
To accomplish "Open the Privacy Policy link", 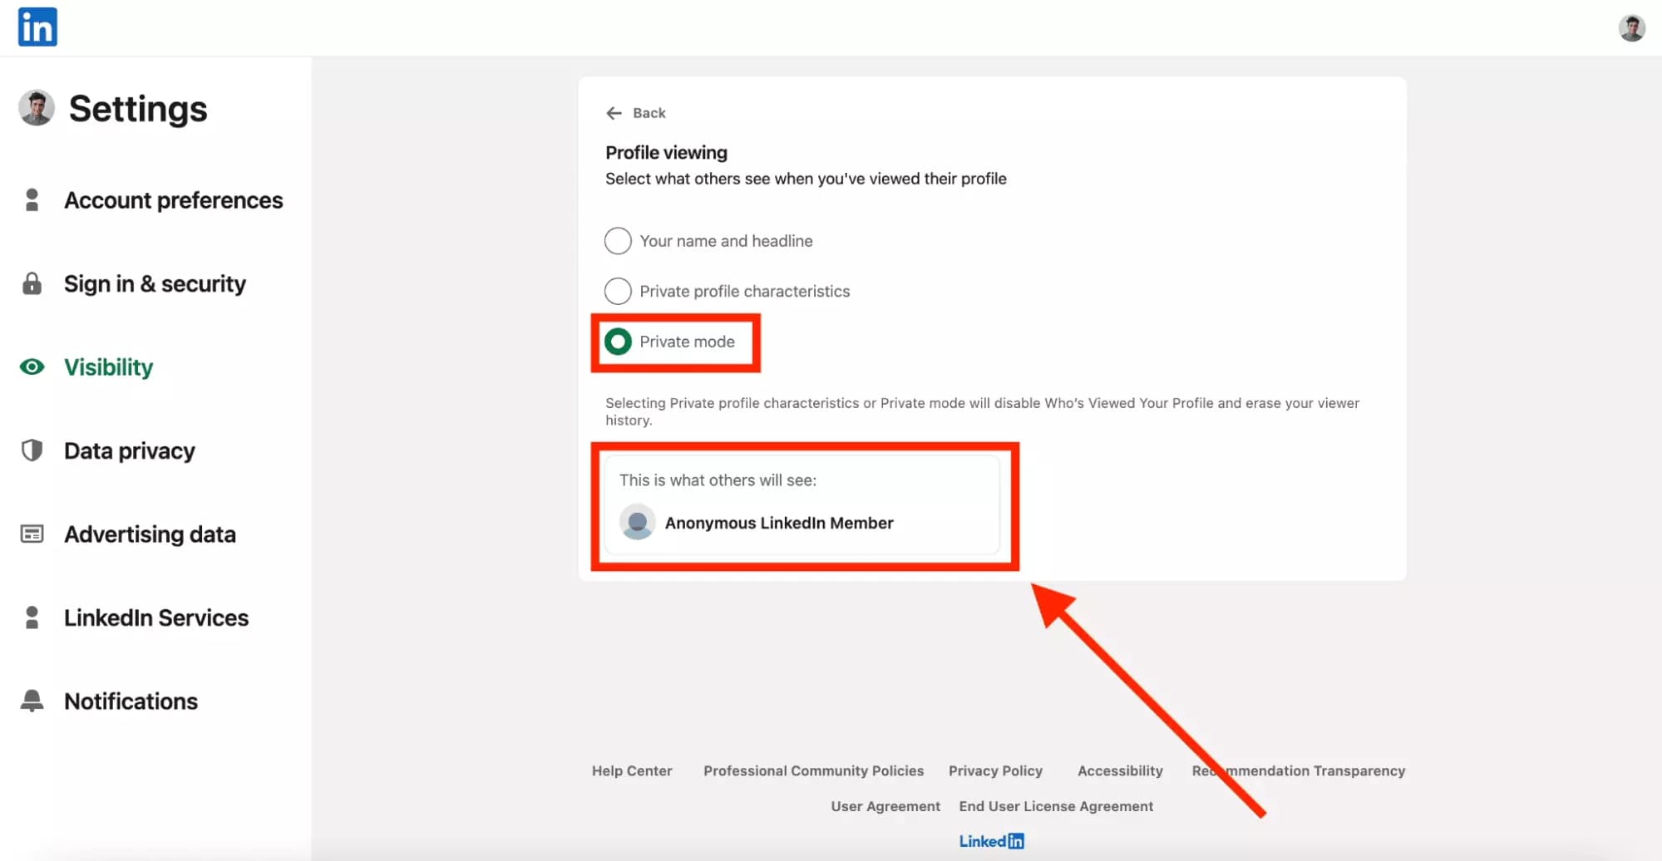I will [x=995, y=770].
